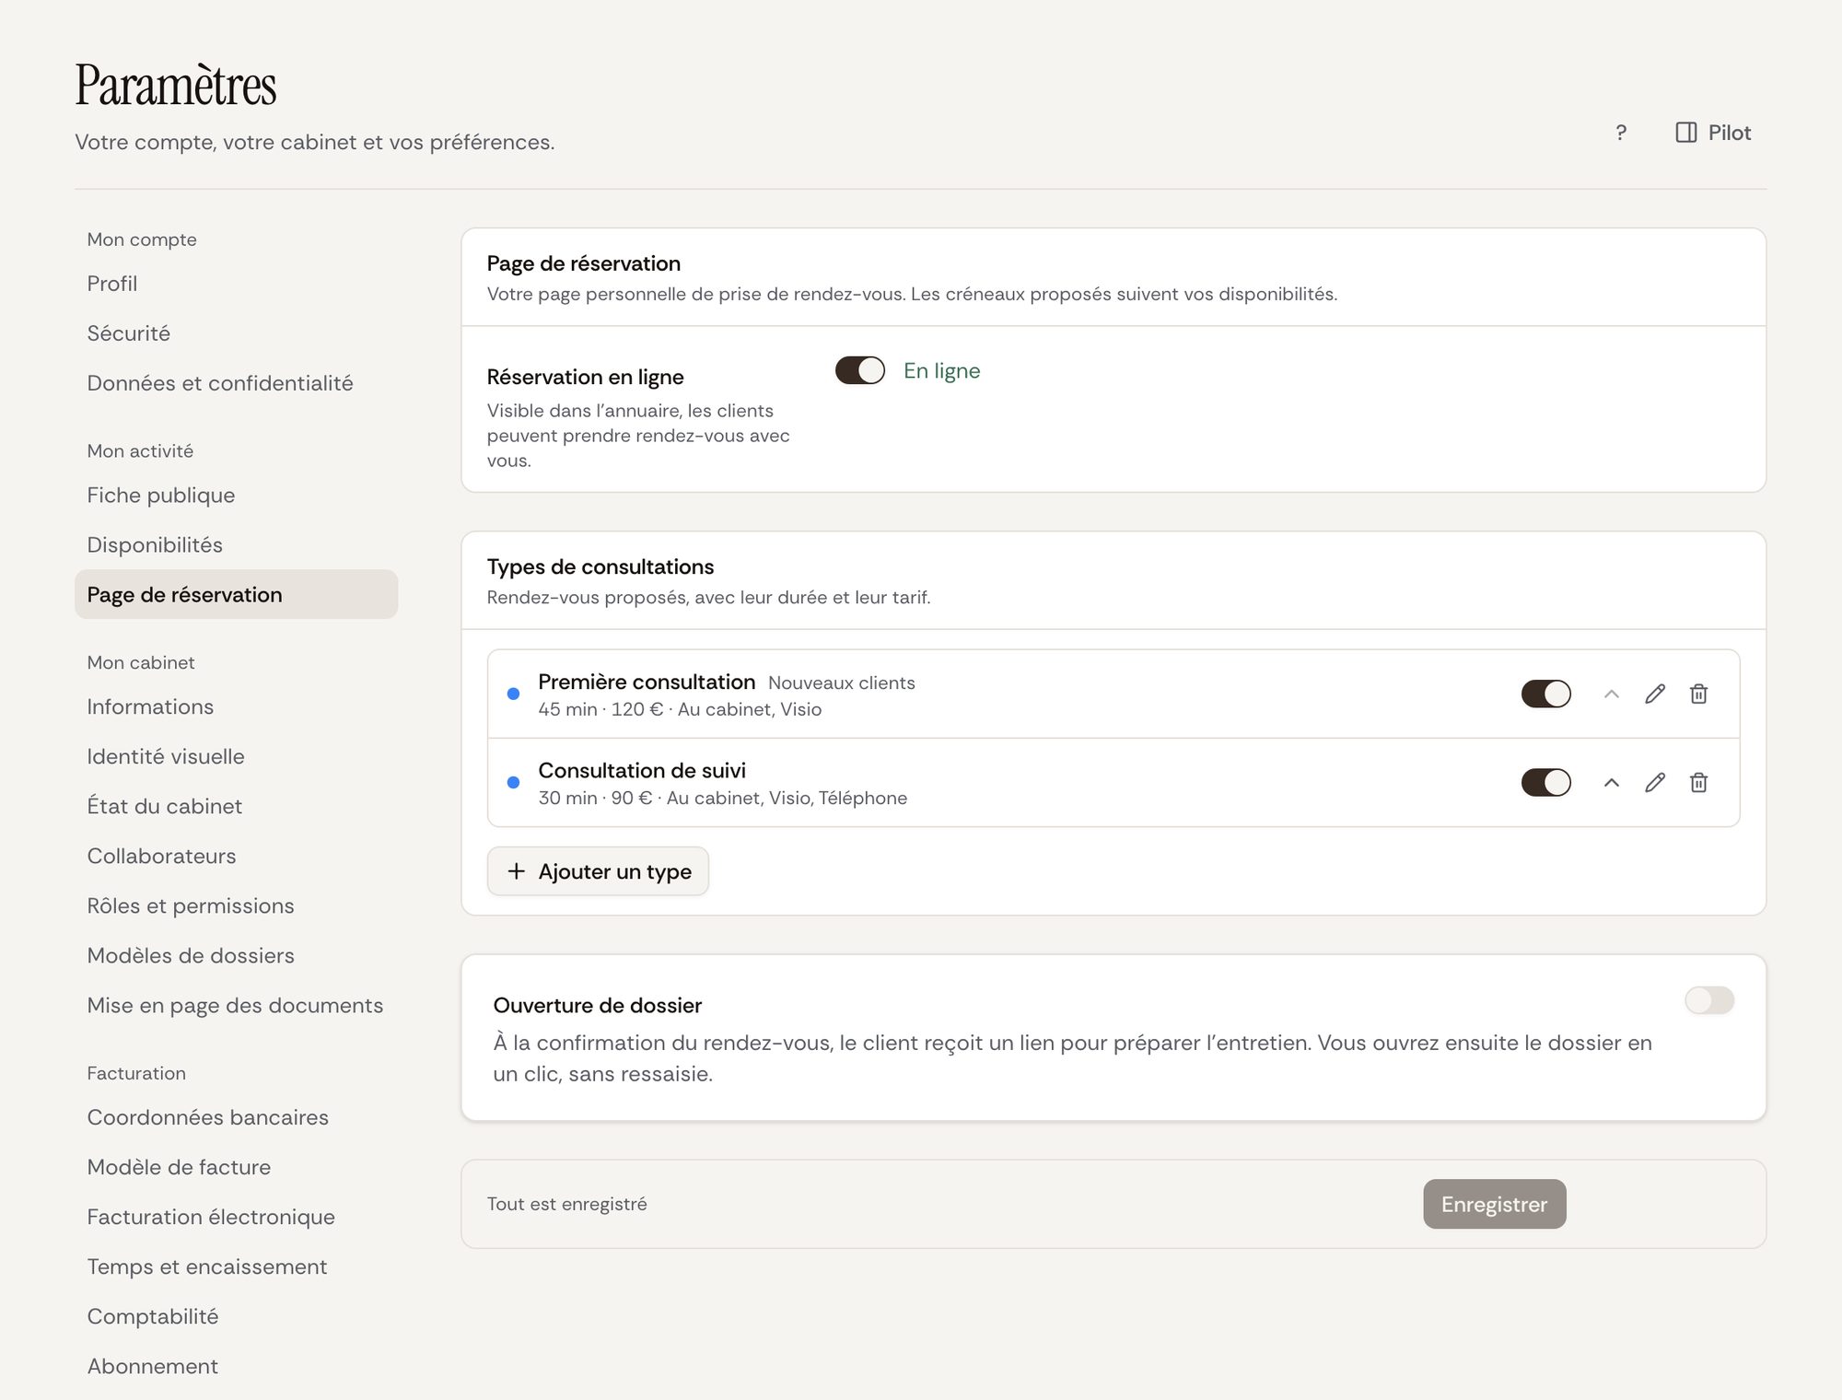Click the Tout est enregistré status
The width and height of the screenshot is (1842, 1400).
pos(567,1204)
